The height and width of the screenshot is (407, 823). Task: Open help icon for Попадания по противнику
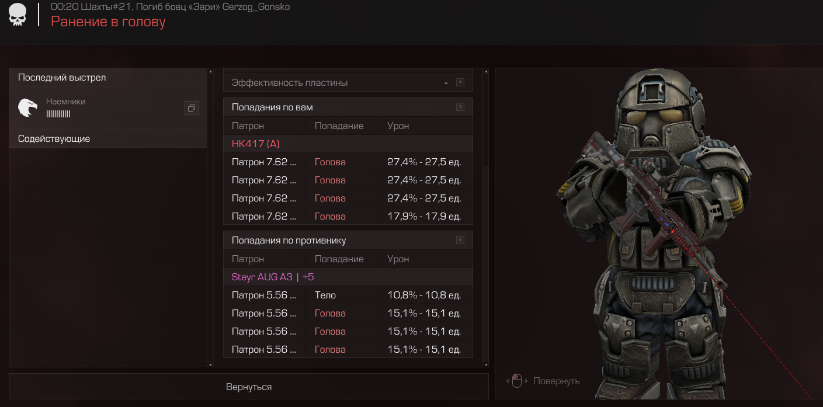pyautogui.click(x=460, y=240)
